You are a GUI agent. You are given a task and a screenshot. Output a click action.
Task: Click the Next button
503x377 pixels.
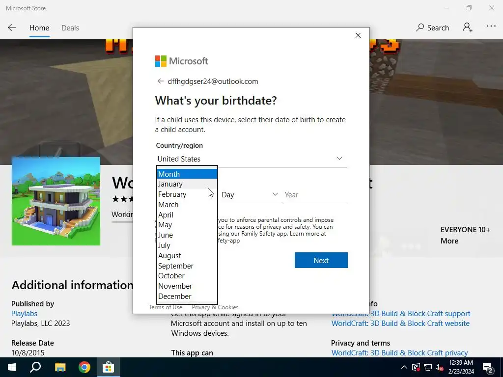(321, 260)
